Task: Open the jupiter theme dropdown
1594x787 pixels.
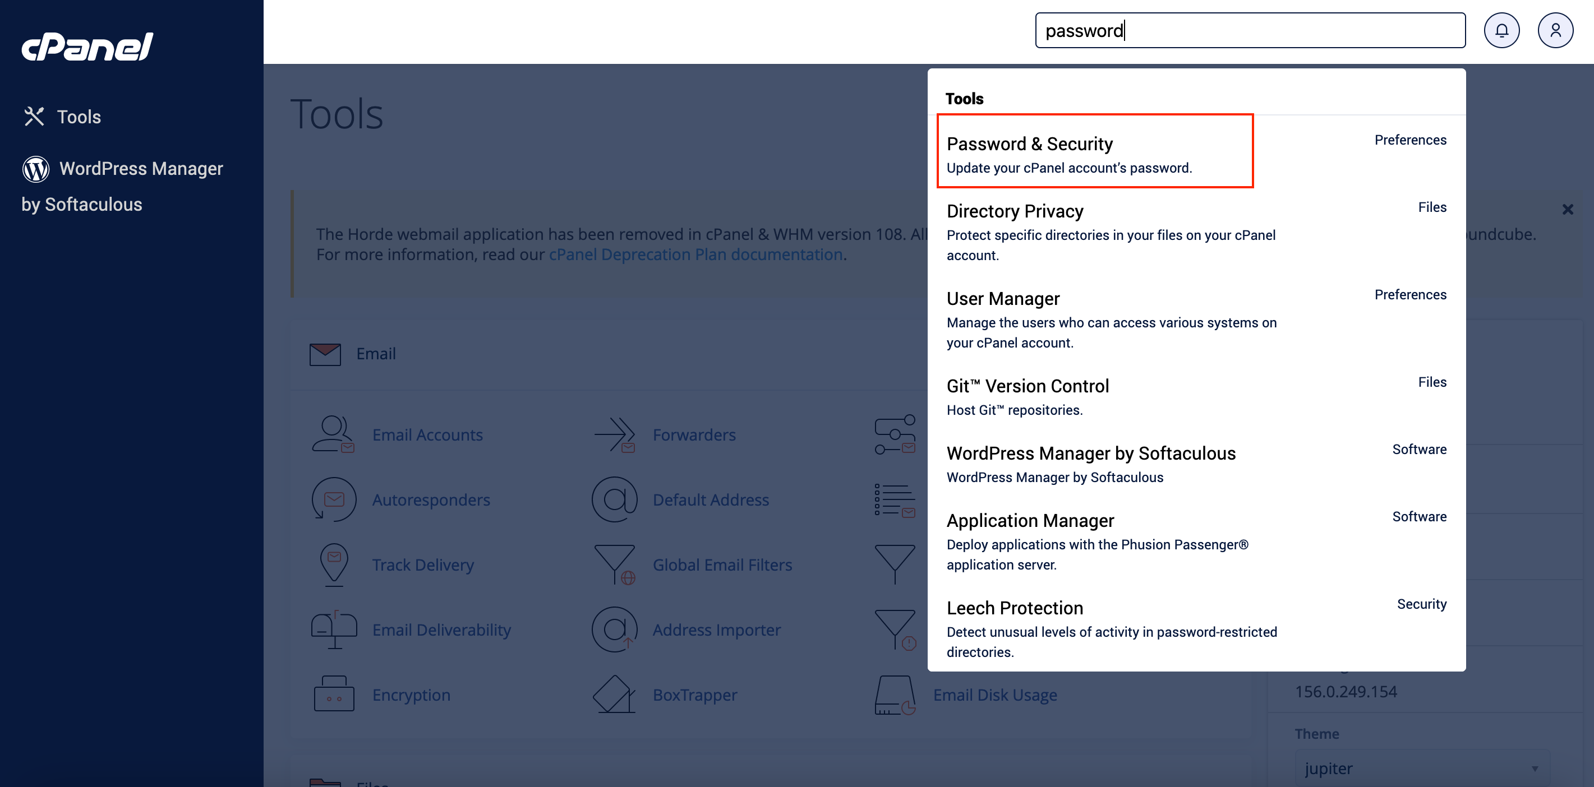Action: [x=1422, y=768]
